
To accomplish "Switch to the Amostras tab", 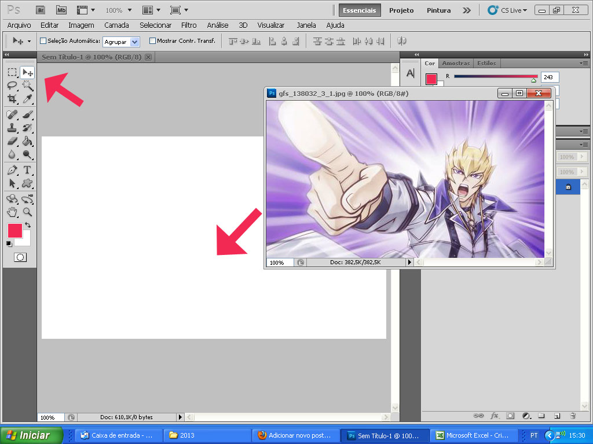I will click(456, 64).
